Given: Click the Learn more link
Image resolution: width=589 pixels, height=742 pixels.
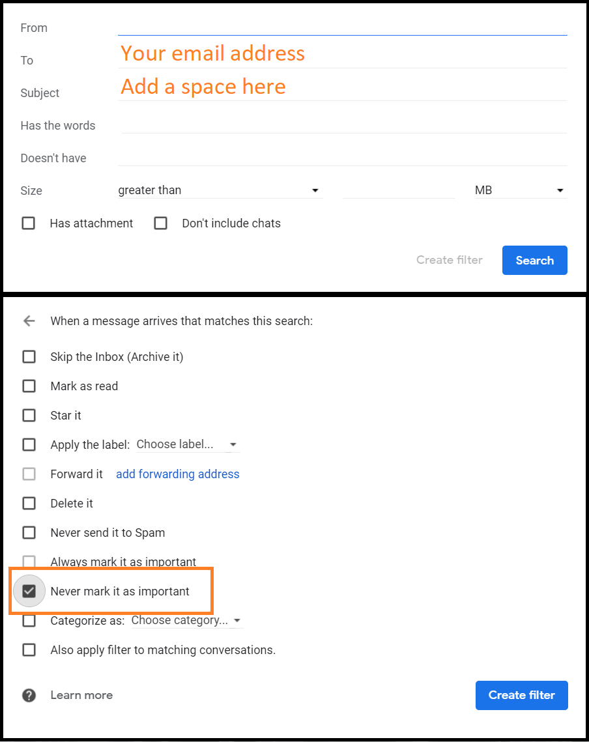Looking at the screenshot, I should [x=81, y=695].
